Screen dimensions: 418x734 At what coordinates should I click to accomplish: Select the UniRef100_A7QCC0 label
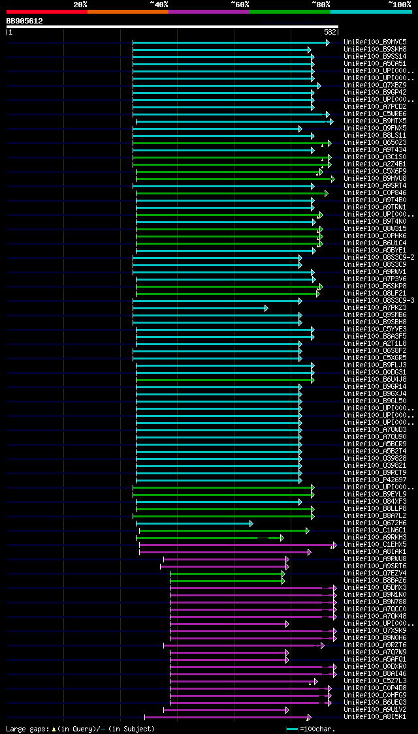pyautogui.click(x=375, y=609)
